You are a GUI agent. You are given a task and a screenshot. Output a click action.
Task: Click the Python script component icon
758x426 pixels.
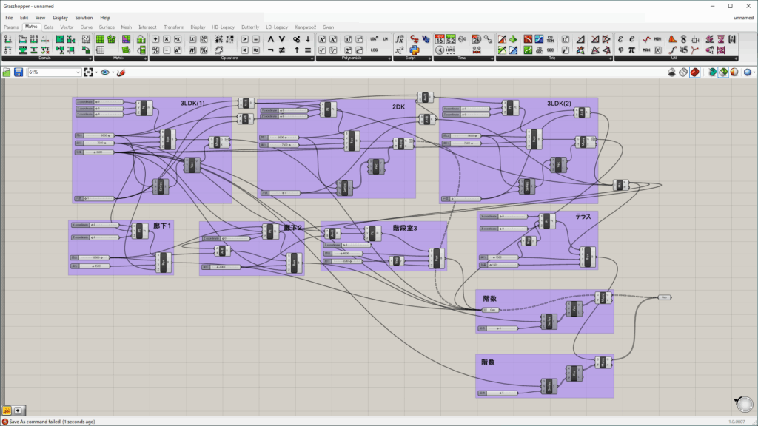(x=415, y=50)
